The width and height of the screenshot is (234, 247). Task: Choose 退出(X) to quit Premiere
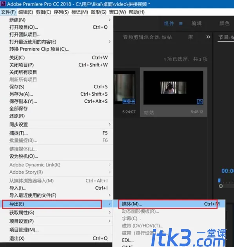pyautogui.click(x=57, y=238)
